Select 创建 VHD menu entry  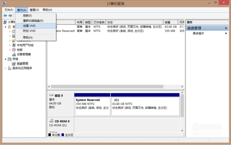tap(35, 26)
